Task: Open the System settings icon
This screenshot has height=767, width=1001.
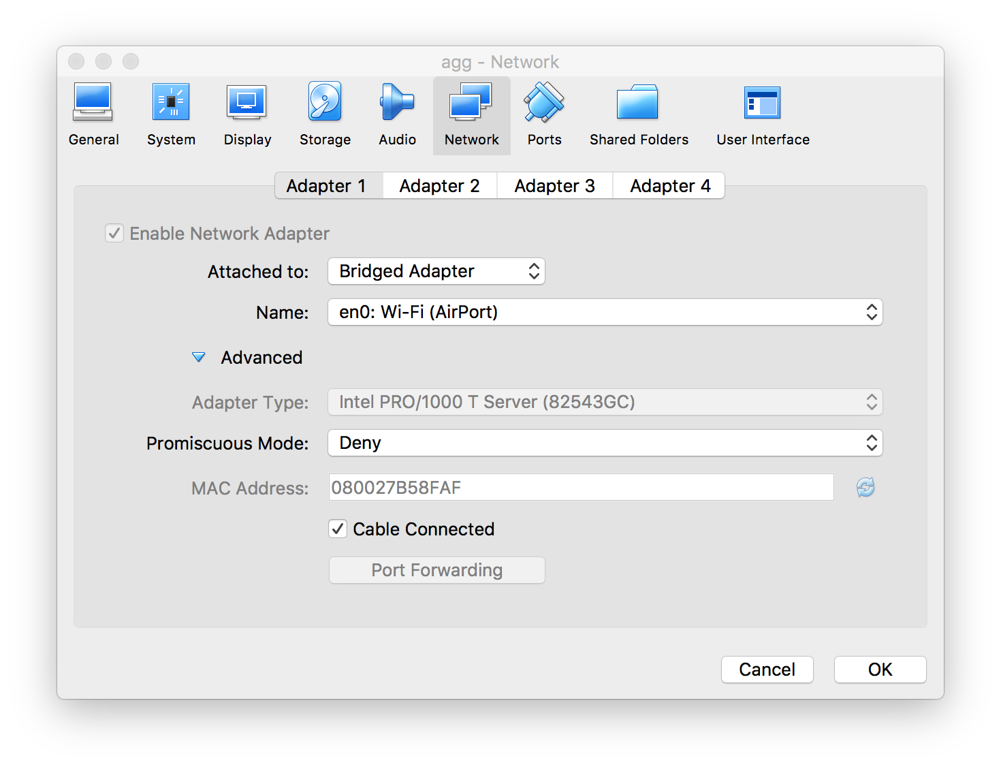Action: (171, 114)
